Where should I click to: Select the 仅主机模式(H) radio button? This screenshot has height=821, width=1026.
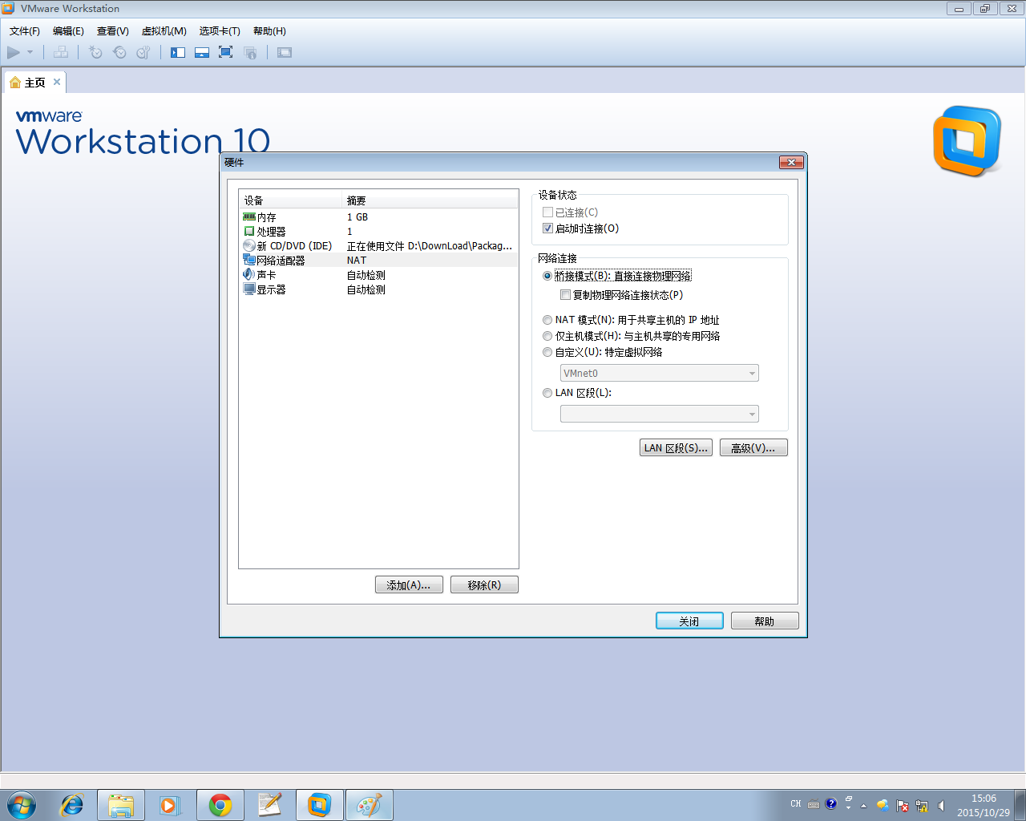pos(547,336)
